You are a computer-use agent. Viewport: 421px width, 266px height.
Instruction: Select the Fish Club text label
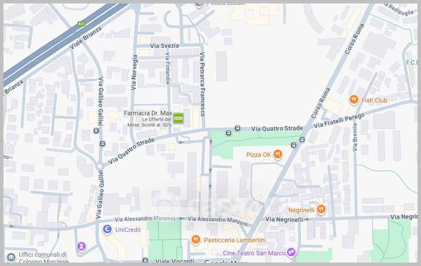coord(374,100)
